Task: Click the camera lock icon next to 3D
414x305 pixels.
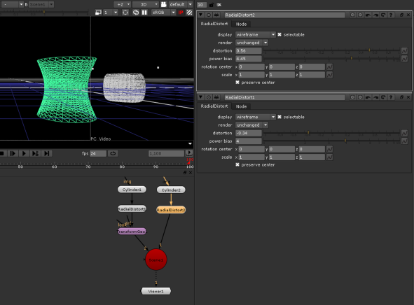Action: (x=164, y=4)
